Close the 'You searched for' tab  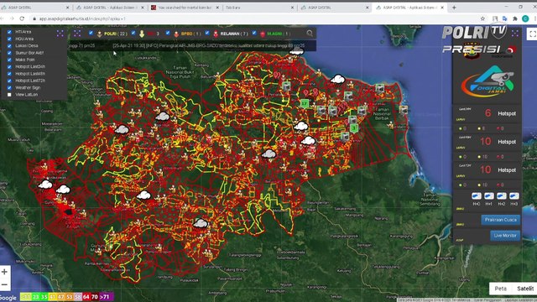217,8
